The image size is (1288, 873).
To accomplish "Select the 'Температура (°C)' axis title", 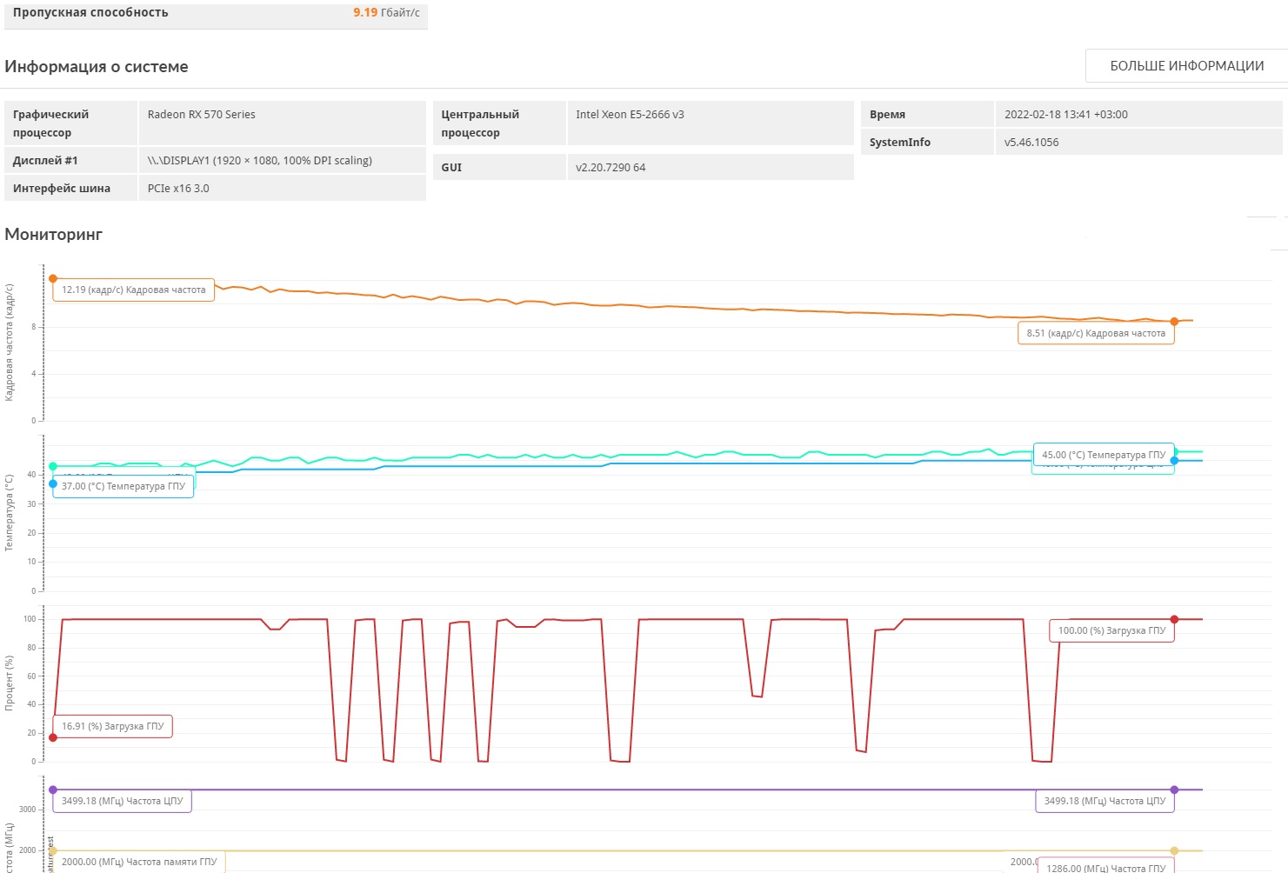I will pyautogui.click(x=10, y=513).
